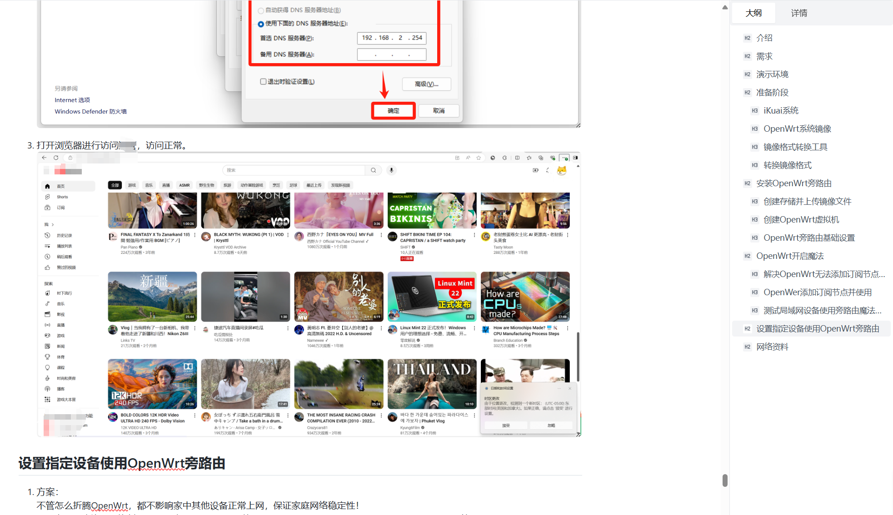Jump to OpenWrt开启魔法 in the outline

coord(790,256)
